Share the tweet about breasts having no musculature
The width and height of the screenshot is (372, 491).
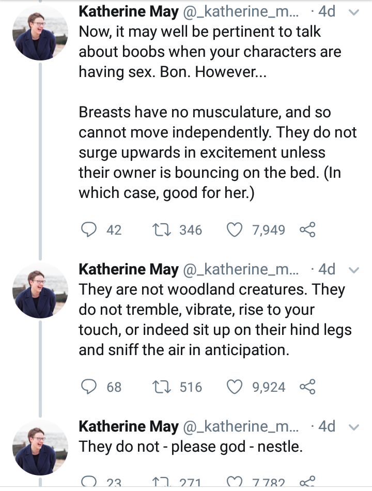(x=307, y=229)
